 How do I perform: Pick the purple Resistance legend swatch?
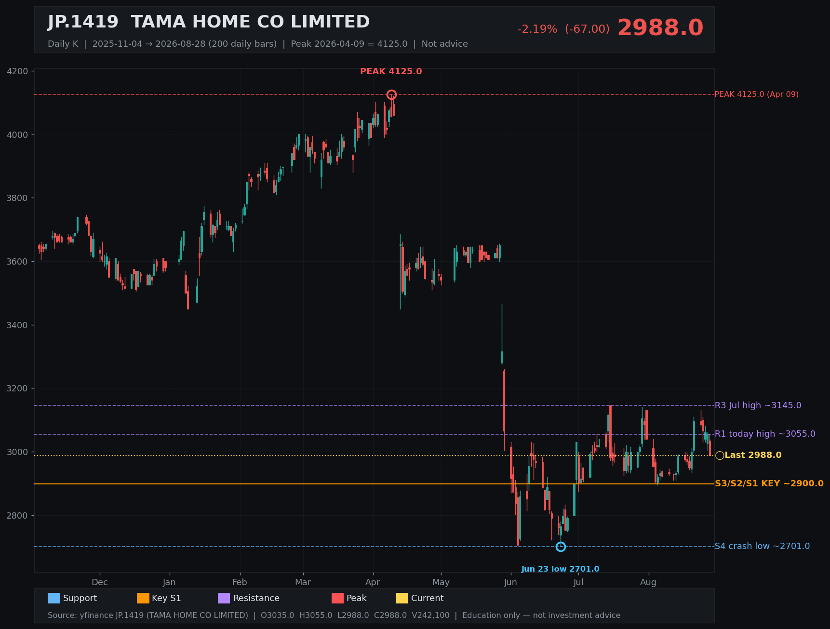pos(224,598)
